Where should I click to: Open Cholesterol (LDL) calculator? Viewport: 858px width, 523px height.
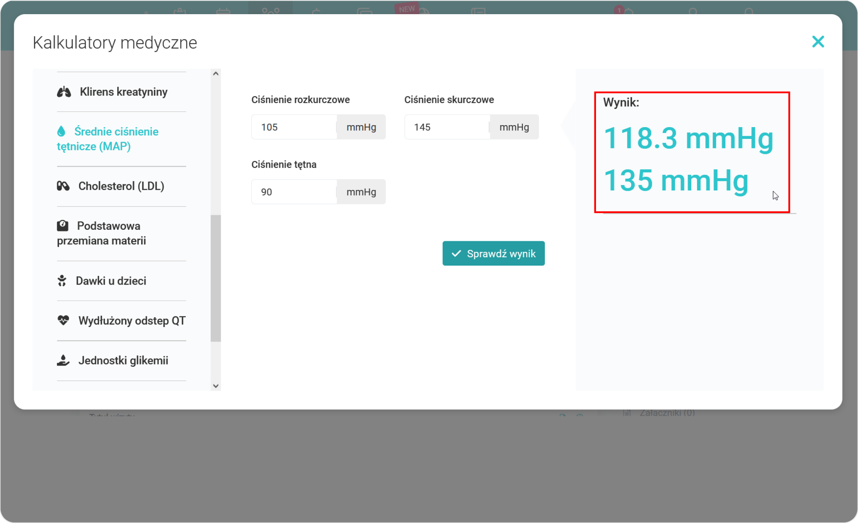pos(121,186)
